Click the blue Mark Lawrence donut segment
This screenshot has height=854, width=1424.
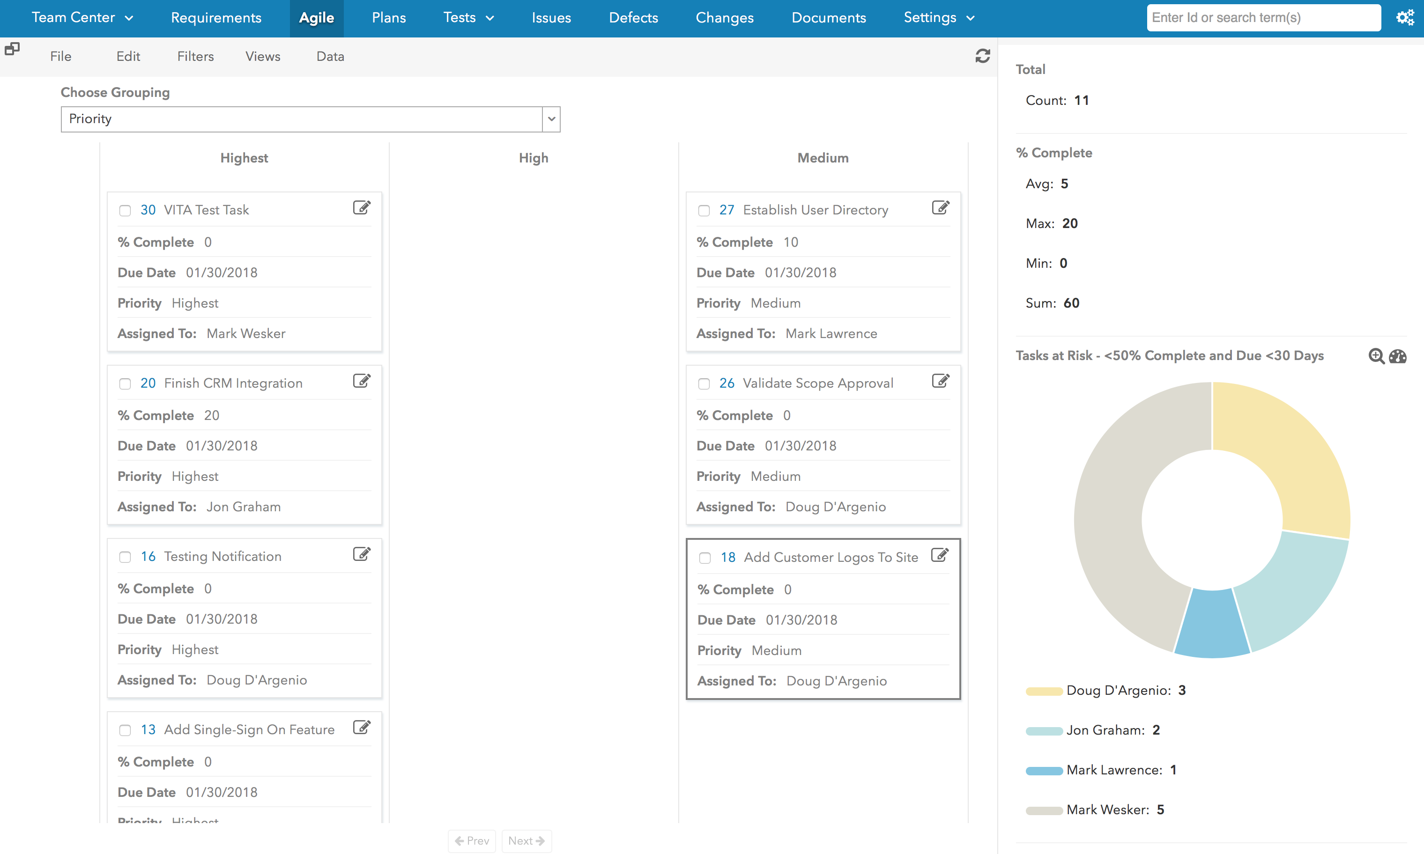(x=1212, y=623)
